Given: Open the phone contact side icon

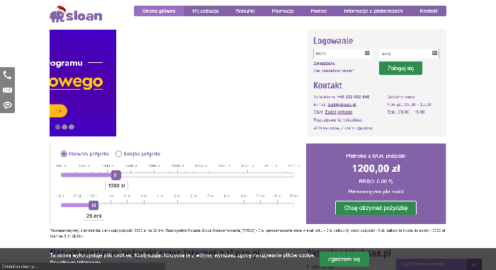Looking at the screenshot, I should click(x=7, y=75).
